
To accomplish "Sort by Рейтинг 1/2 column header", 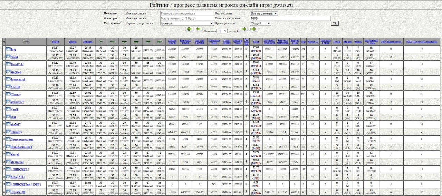I will point(313,41).
